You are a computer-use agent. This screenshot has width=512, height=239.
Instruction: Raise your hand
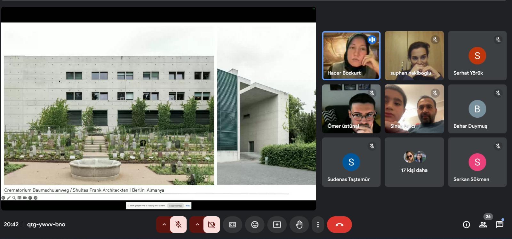(299, 225)
